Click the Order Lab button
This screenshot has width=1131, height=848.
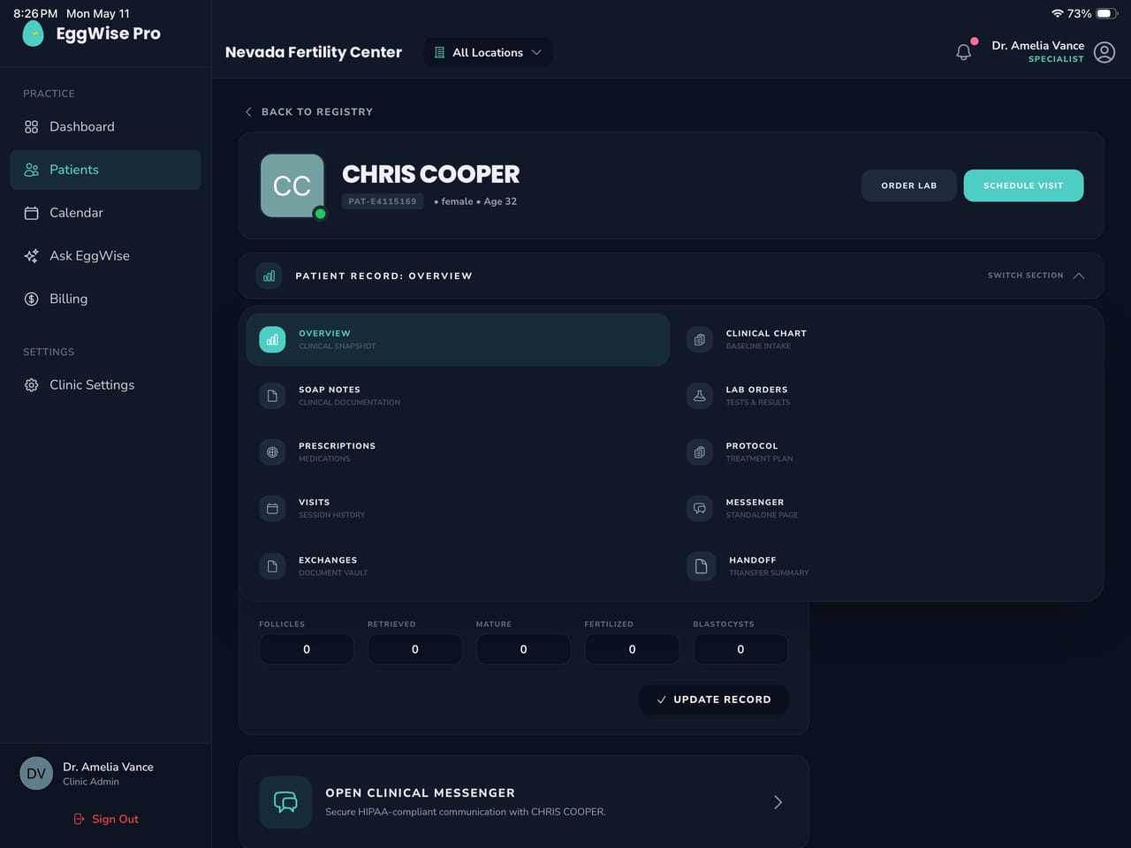click(x=908, y=185)
